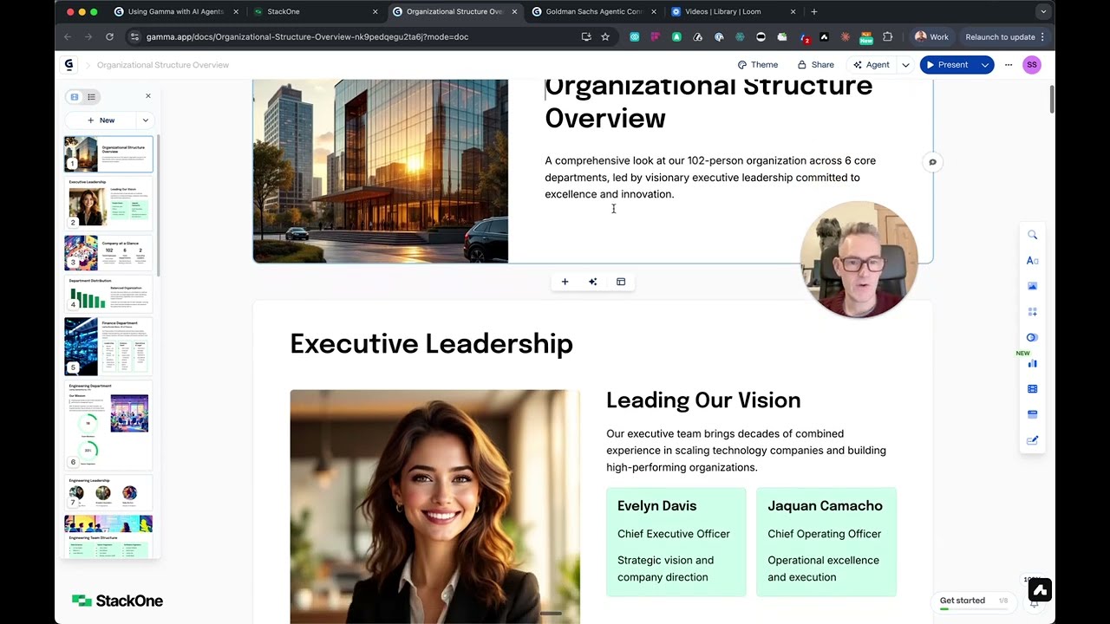Open the charts tool marked NEW

point(1032,363)
